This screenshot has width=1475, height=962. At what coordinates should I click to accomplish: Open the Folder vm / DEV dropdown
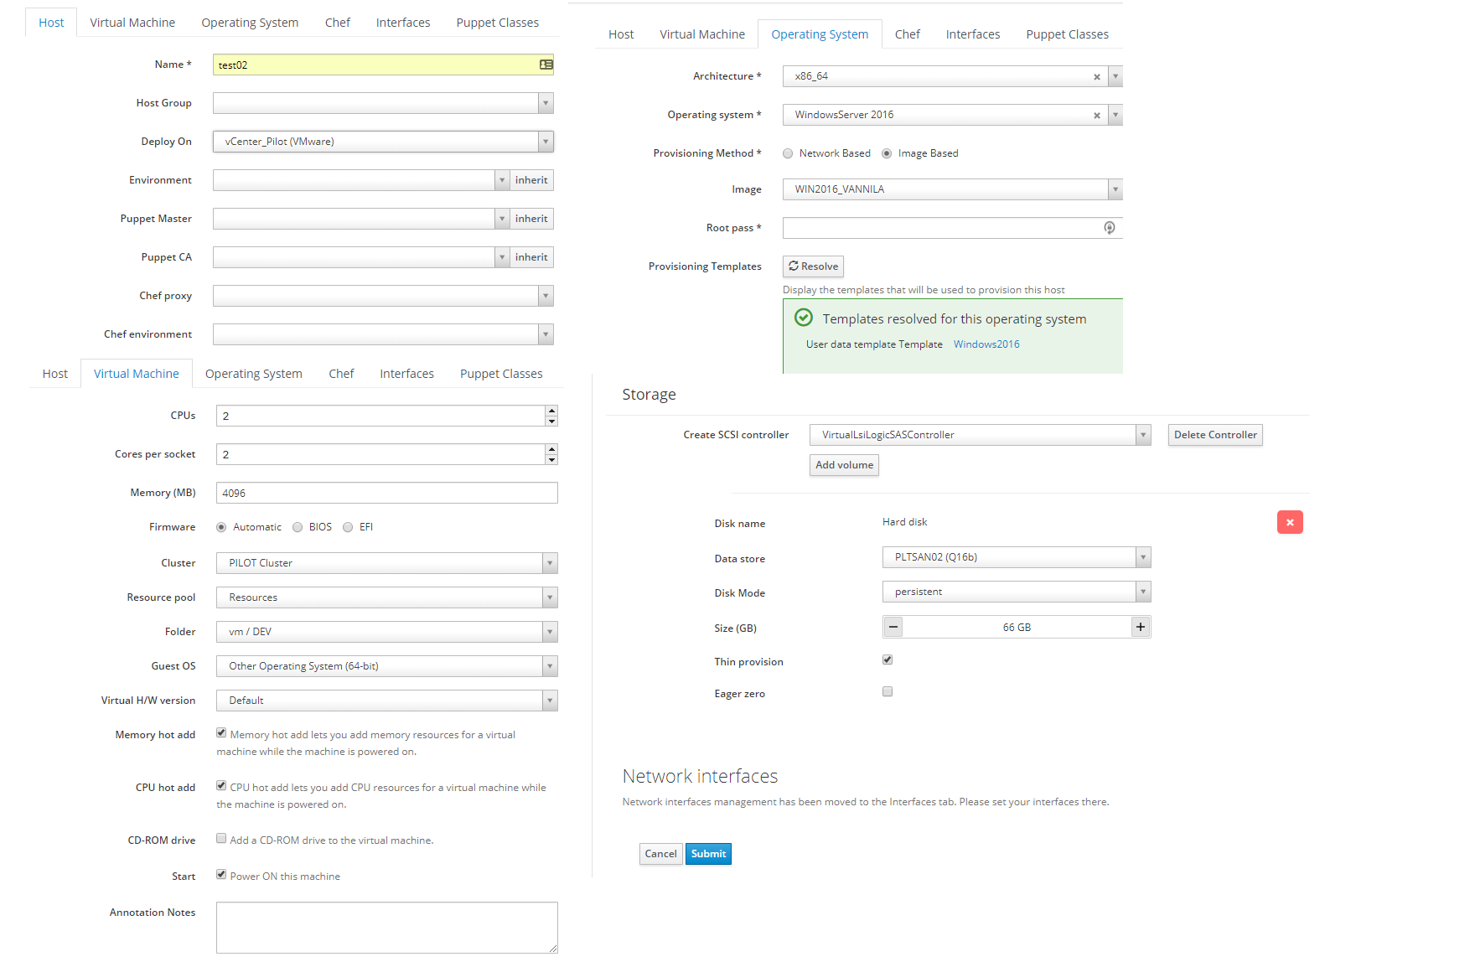coord(387,632)
